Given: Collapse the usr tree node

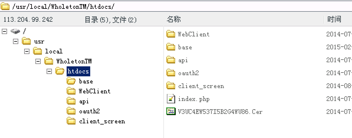Looking at the screenshot, I should 16,41.
